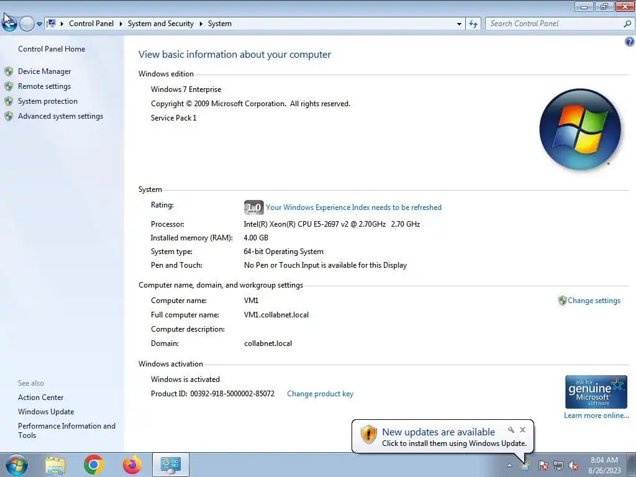Click the Action Center flag tray icon
Screen dimensions: 636x477
point(543,466)
